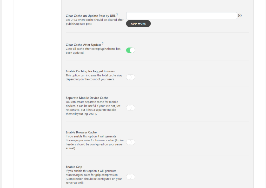
Task: Click description about htaccess/nginx rules for browser cache
Action: pyautogui.click(x=95, y=142)
